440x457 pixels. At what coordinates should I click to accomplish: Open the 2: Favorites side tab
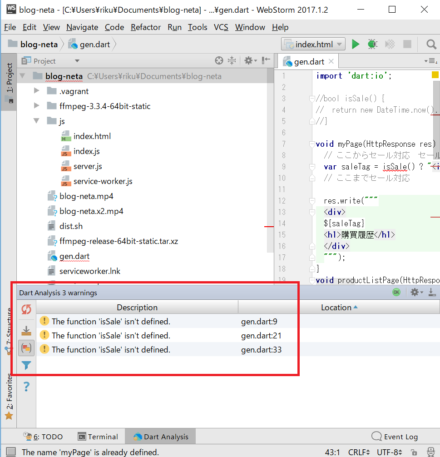tap(9, 397)
